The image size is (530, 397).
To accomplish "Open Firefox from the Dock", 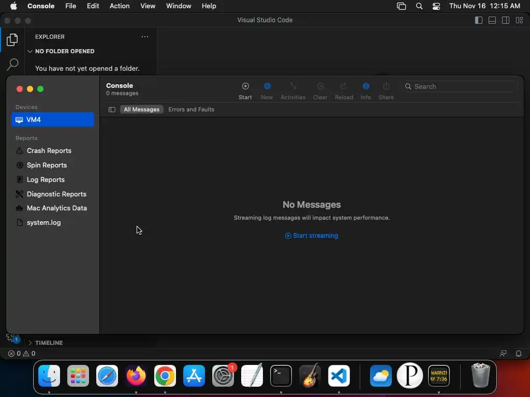I will pyautogui.click(x=136, y=376).
